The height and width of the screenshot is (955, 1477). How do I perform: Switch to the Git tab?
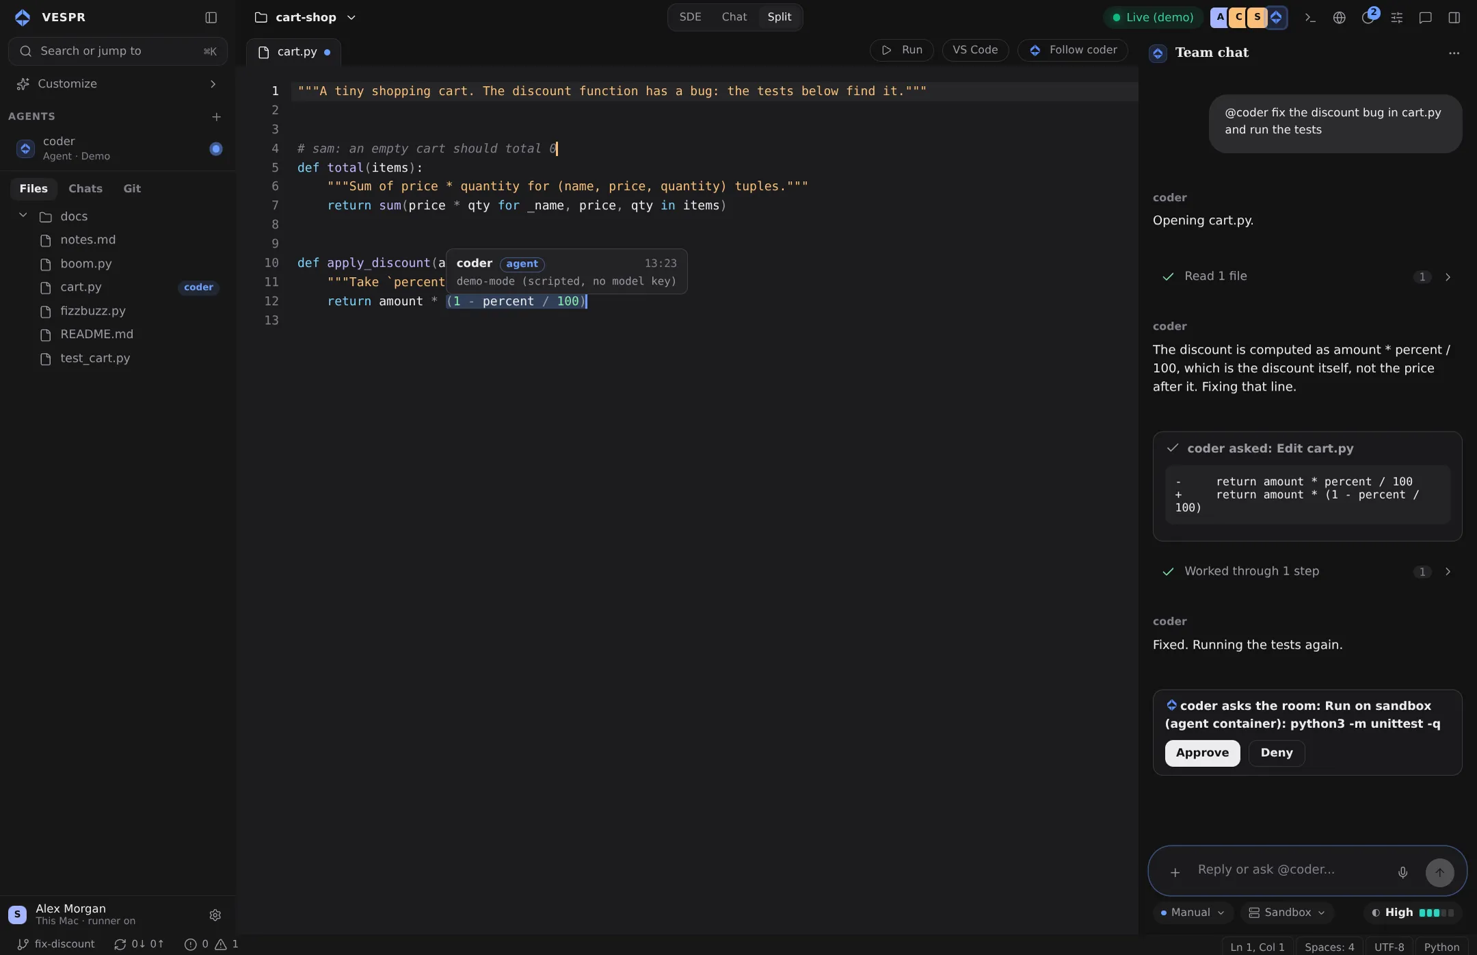coord(132,189)
